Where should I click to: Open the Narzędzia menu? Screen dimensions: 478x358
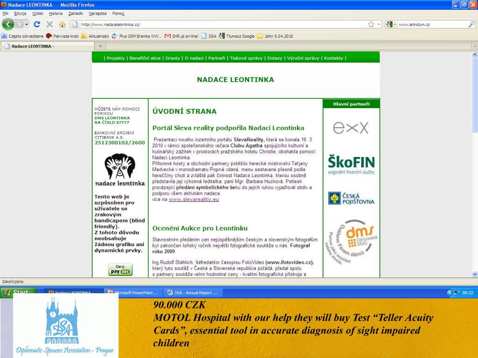98,14
